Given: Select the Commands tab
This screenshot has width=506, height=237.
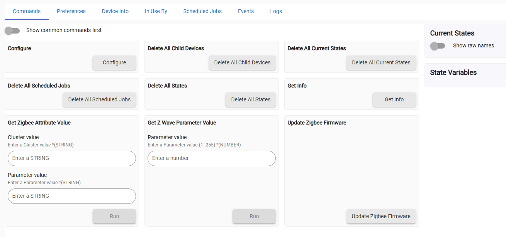Looking at the screenshot, I should pyautogui.click(x=27, y=11).
